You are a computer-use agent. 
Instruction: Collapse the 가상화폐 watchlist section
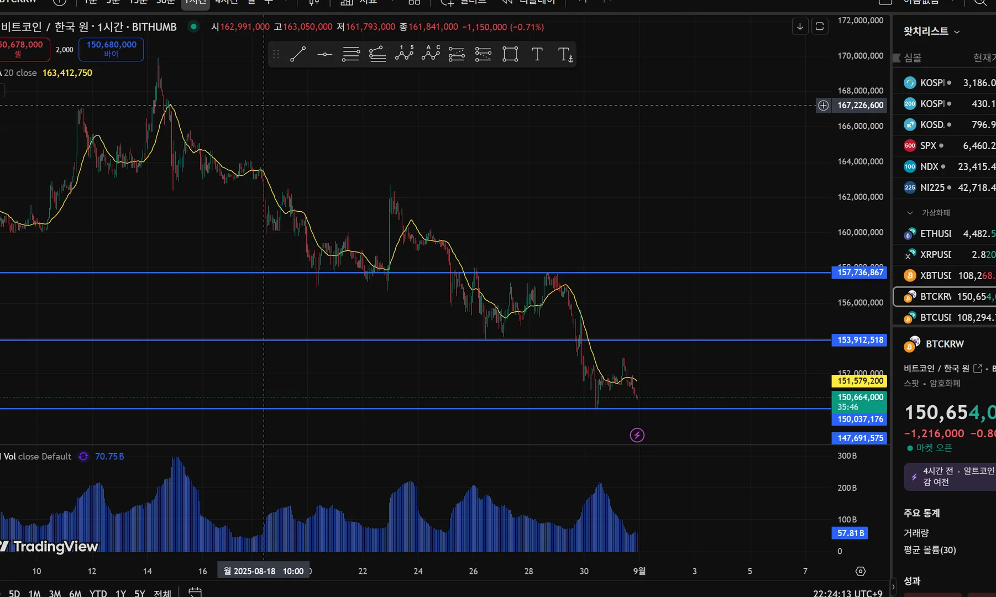pyautogui.click(x=910, y=213)
